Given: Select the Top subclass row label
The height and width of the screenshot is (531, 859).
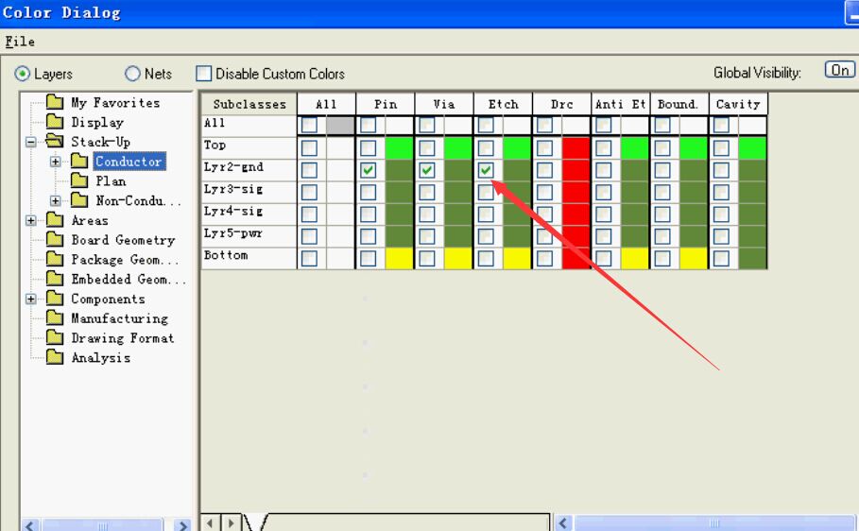Looking at the screenshot, I should [215, 146].
